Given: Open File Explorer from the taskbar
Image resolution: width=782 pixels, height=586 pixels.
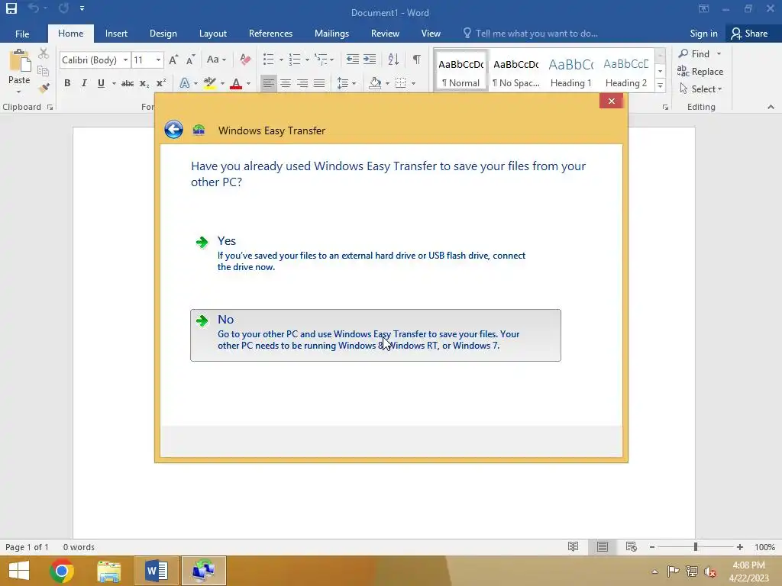Looking at the screenshot, I should pos(108,571).
